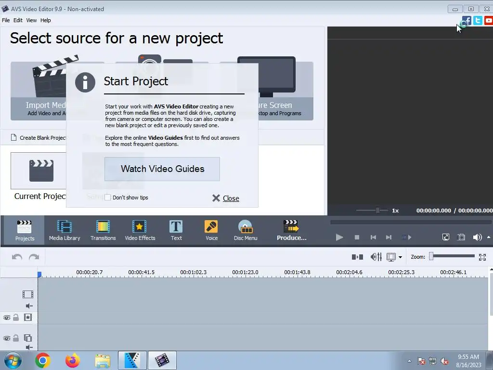Open the Text panel
493x370 pixels.
[176, 231]
